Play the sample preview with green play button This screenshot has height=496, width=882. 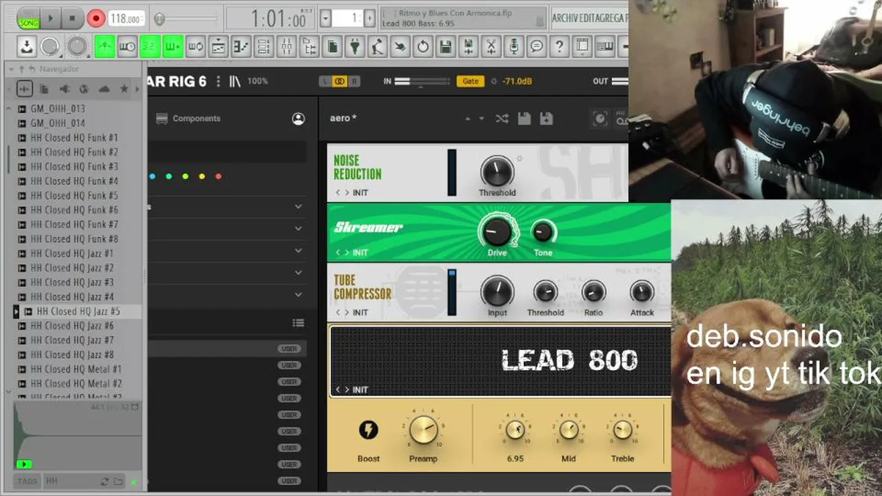24,464
